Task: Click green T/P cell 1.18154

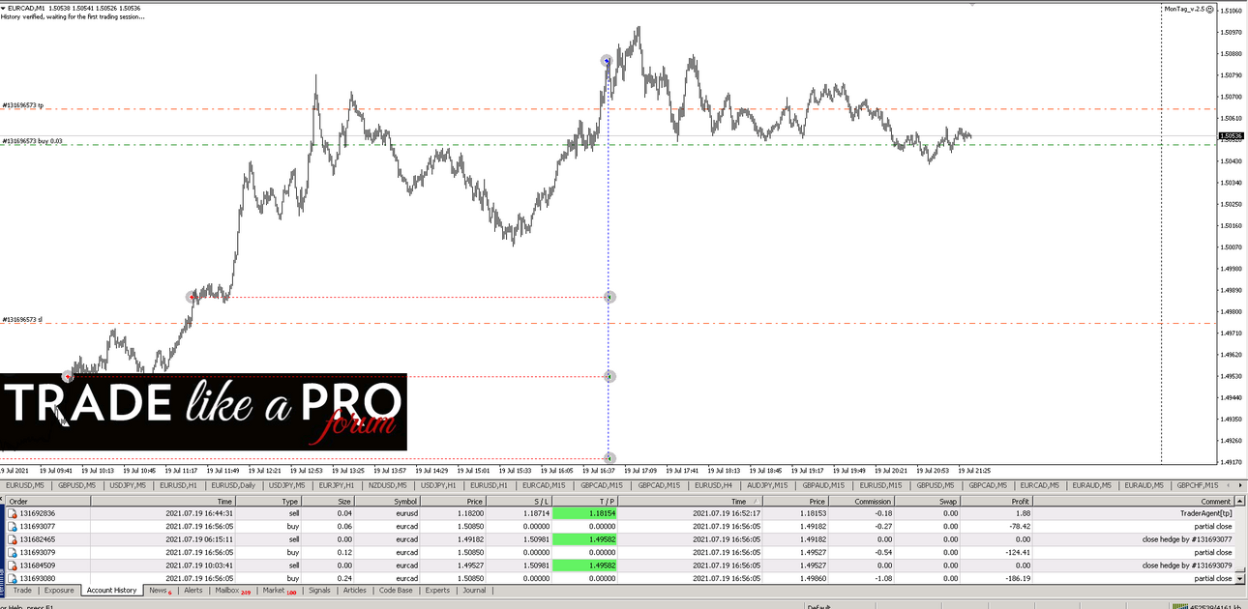Action: click(585, 514)
